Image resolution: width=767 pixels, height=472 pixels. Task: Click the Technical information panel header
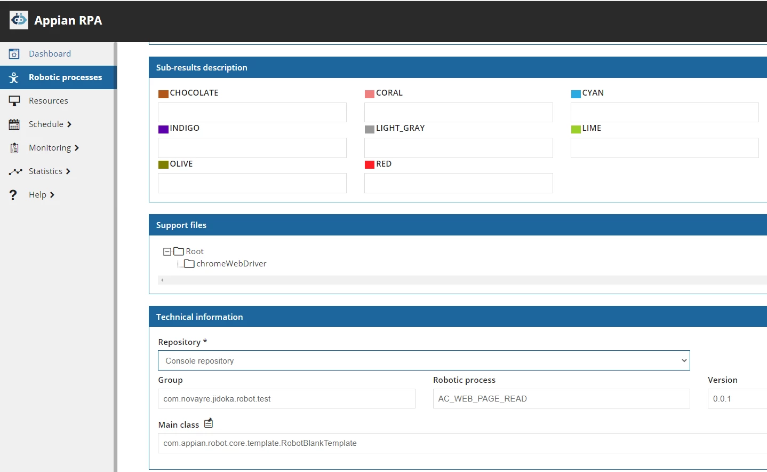[458, 317]
